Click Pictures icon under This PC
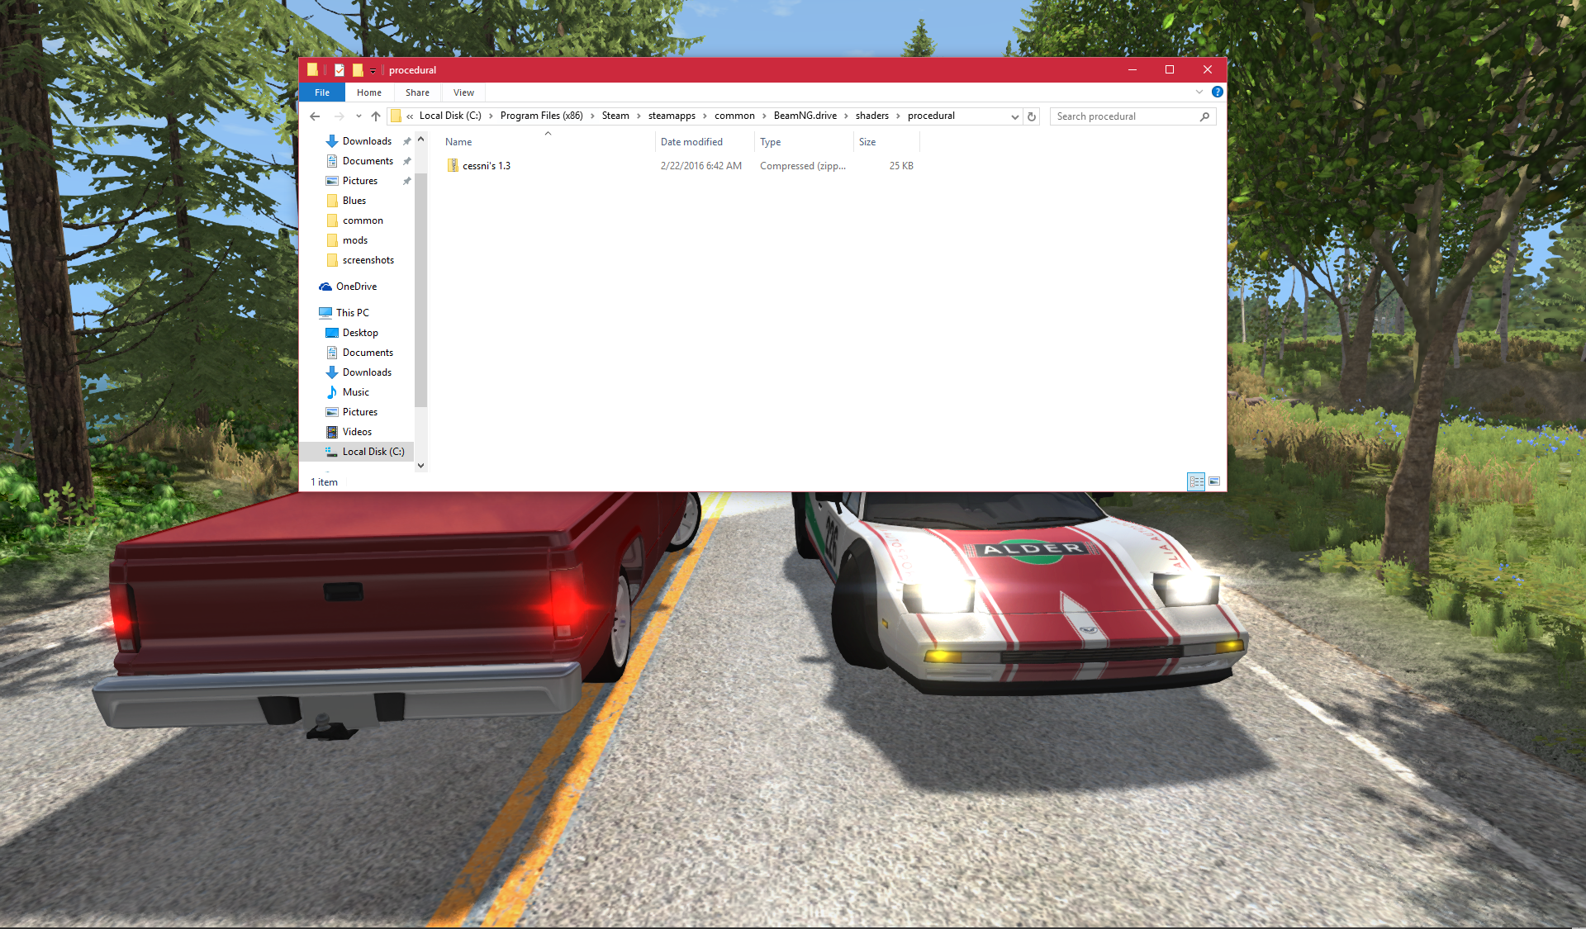Viewport: 1586px width, 929px height. (x=332, y=412)
